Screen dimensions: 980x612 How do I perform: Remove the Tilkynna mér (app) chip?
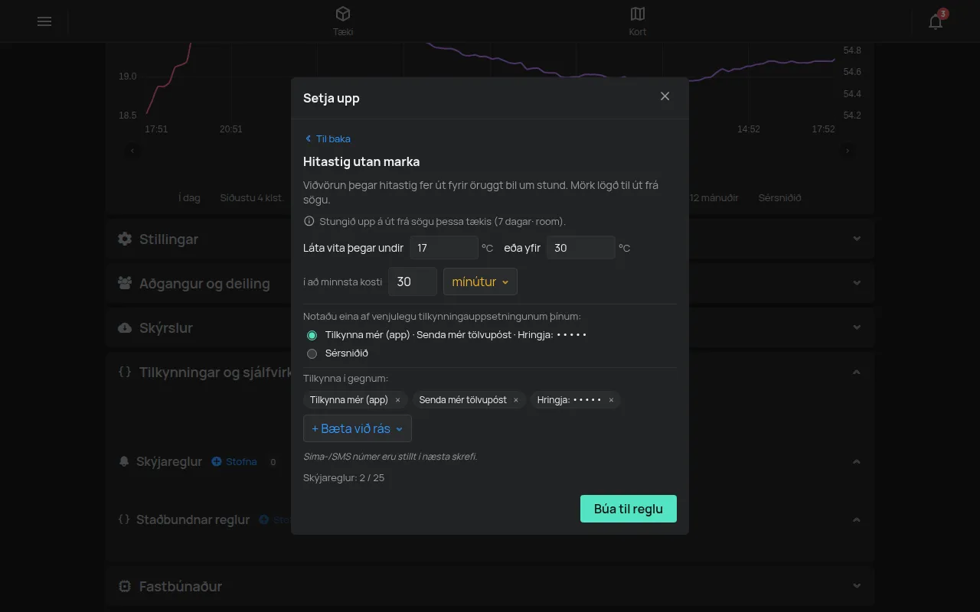(x=397, y=400)
